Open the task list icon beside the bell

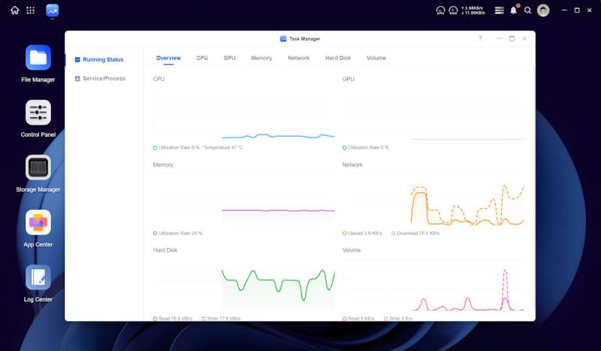pos(499,11)
